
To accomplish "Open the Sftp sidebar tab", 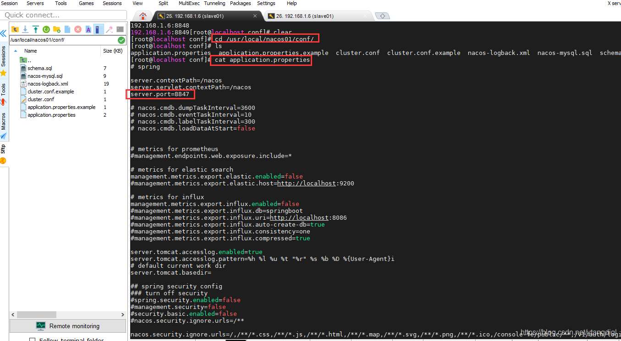I will pos(4,154).
